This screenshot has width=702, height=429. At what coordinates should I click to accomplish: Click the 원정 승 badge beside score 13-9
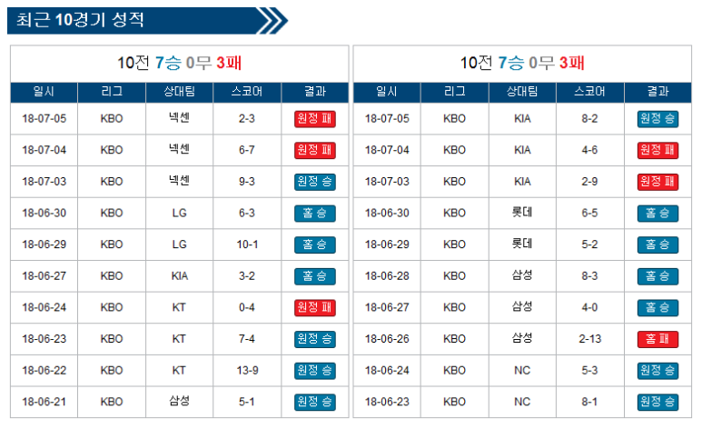[x=315, y=371]
